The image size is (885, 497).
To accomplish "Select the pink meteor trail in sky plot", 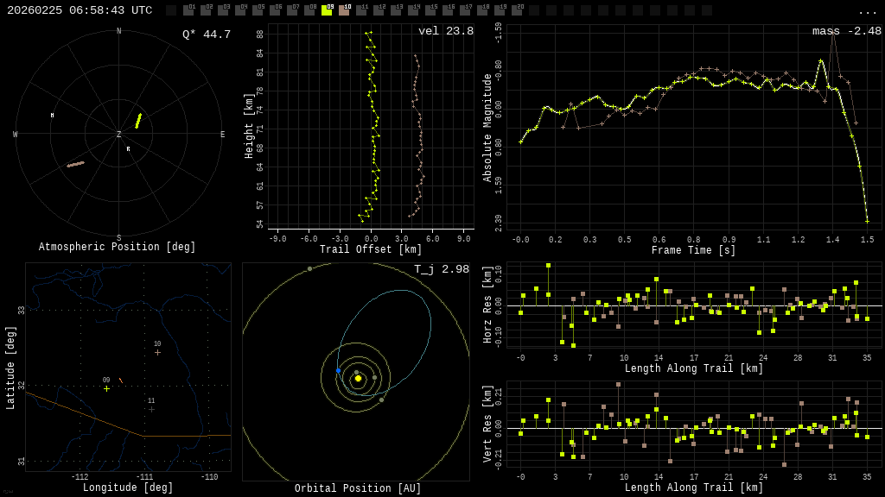I will [x=76, y=164].
